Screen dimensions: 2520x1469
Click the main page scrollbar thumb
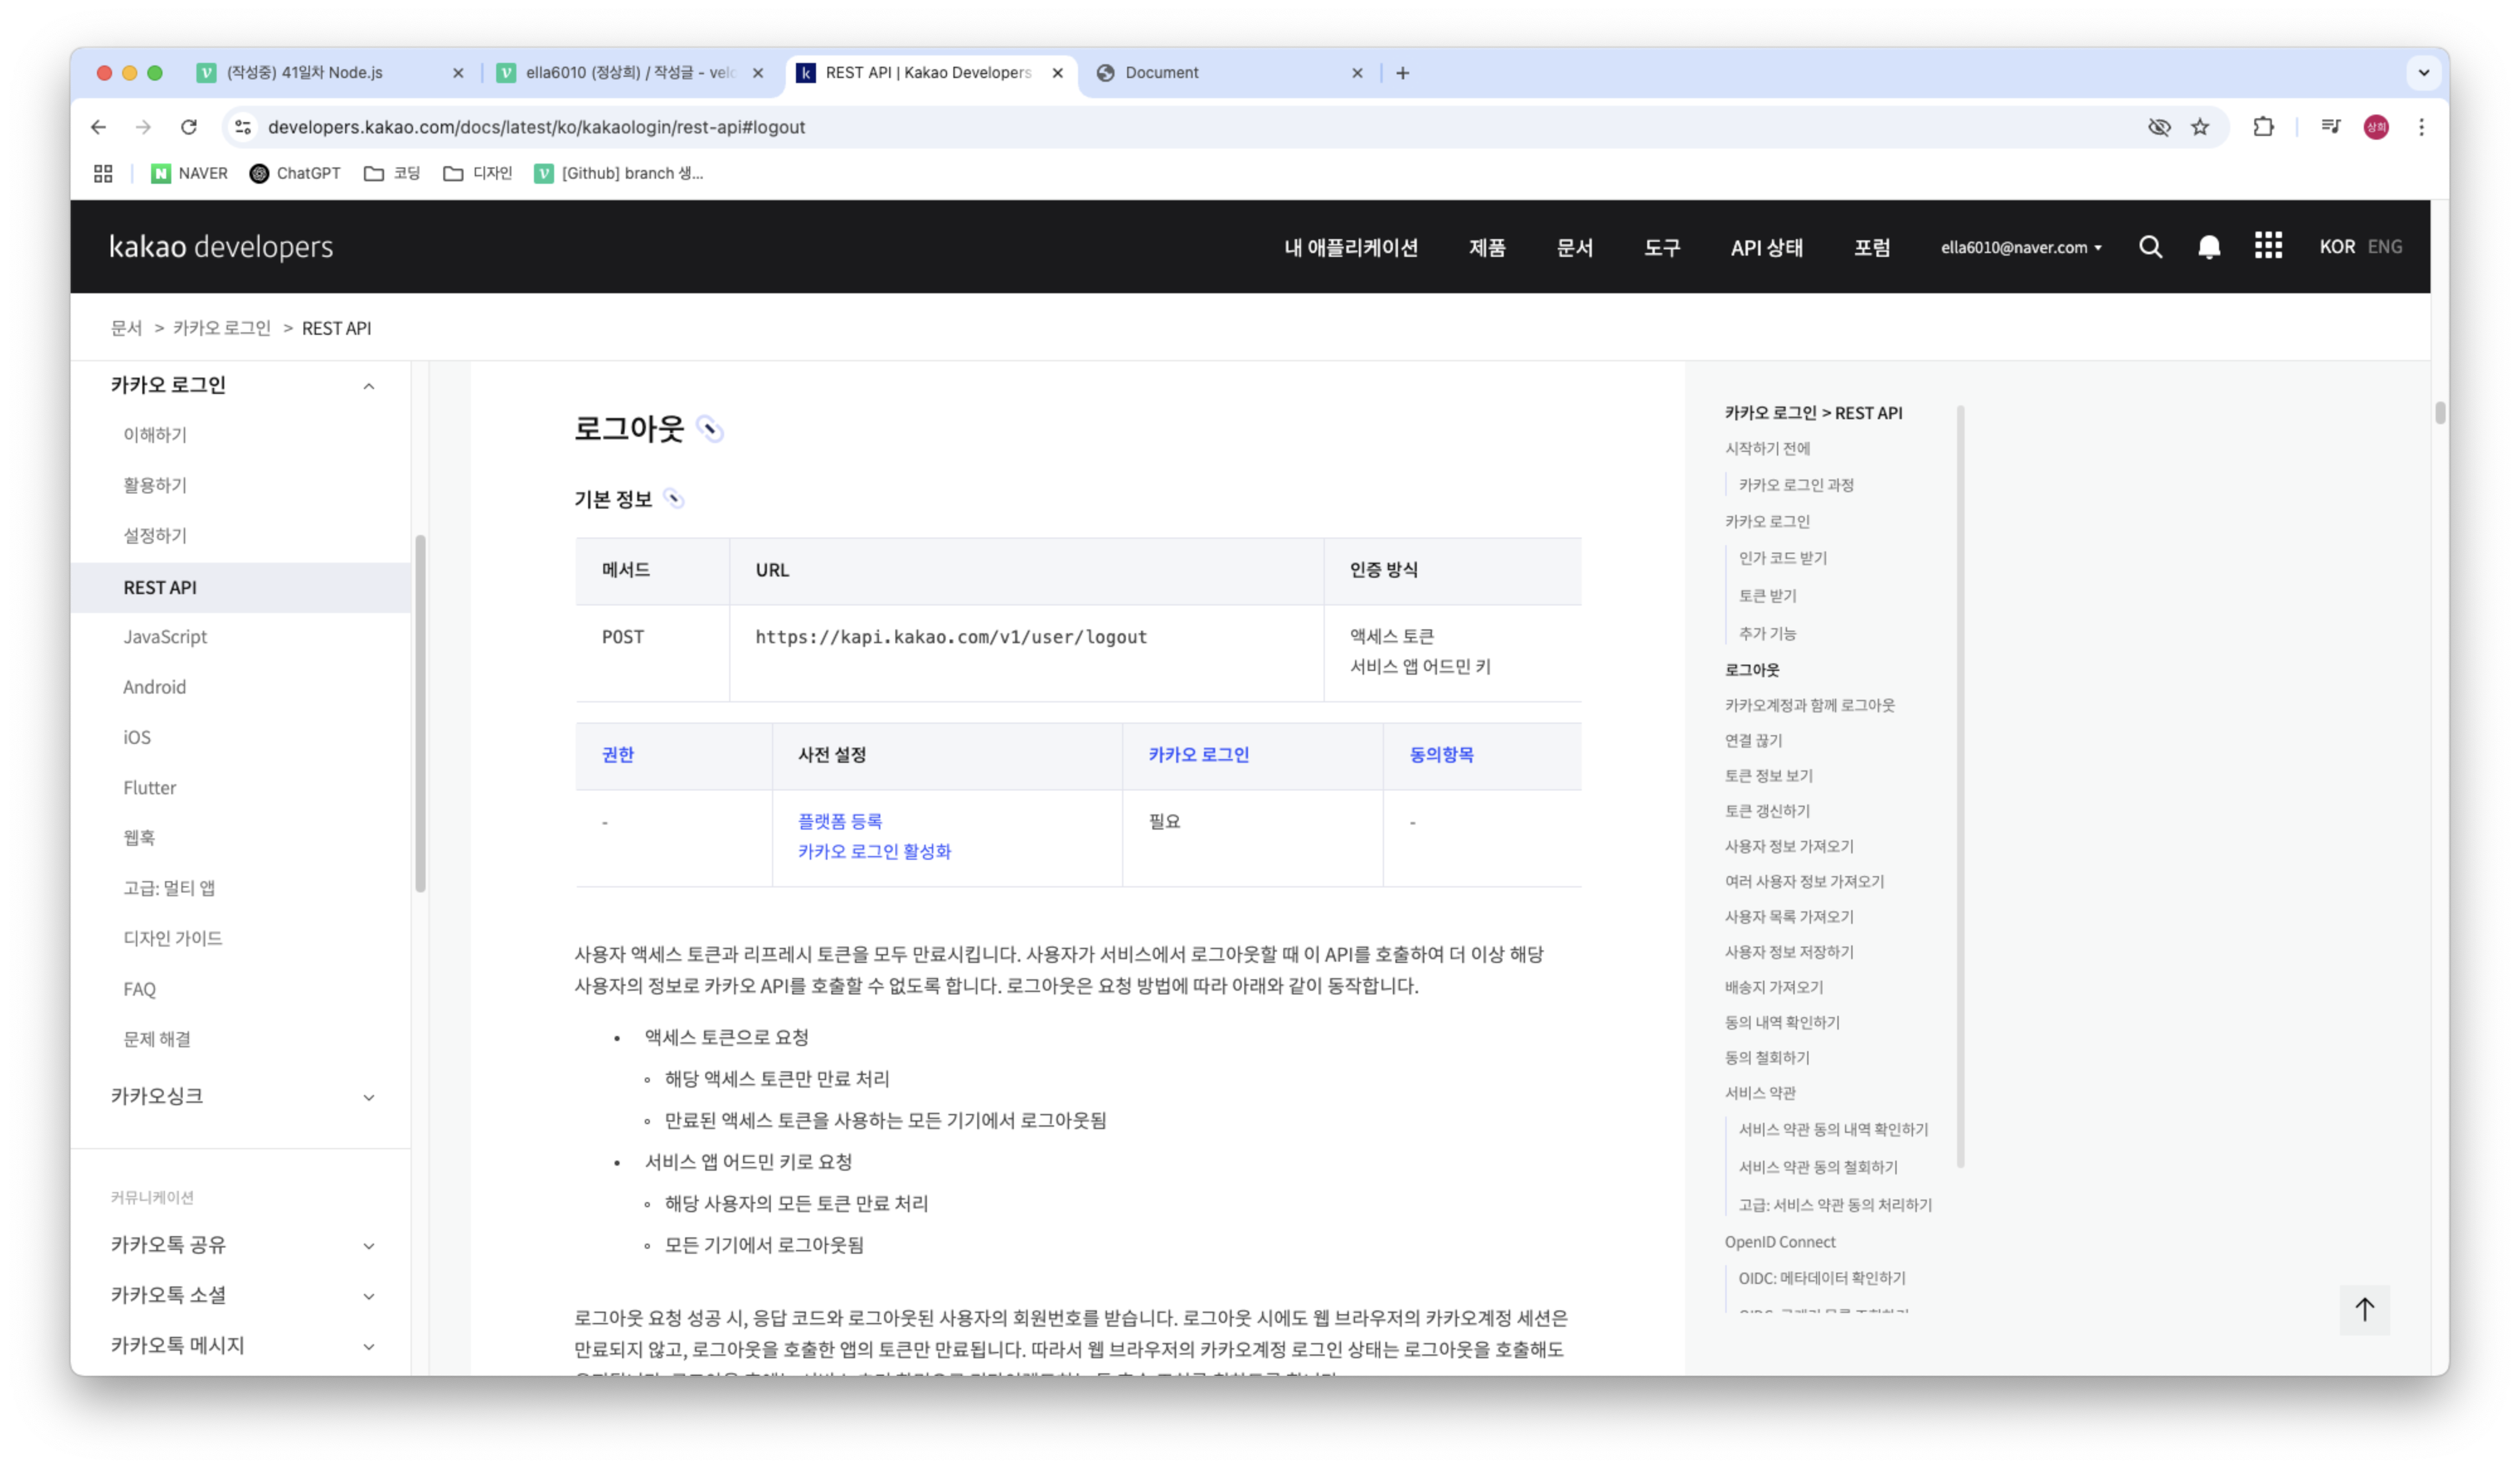(2440, 413)
